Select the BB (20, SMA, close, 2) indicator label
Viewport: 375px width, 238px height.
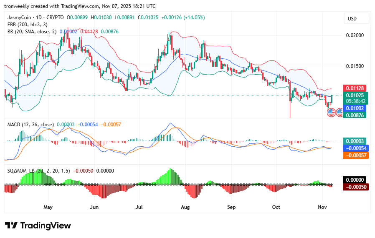click(33, 31)
